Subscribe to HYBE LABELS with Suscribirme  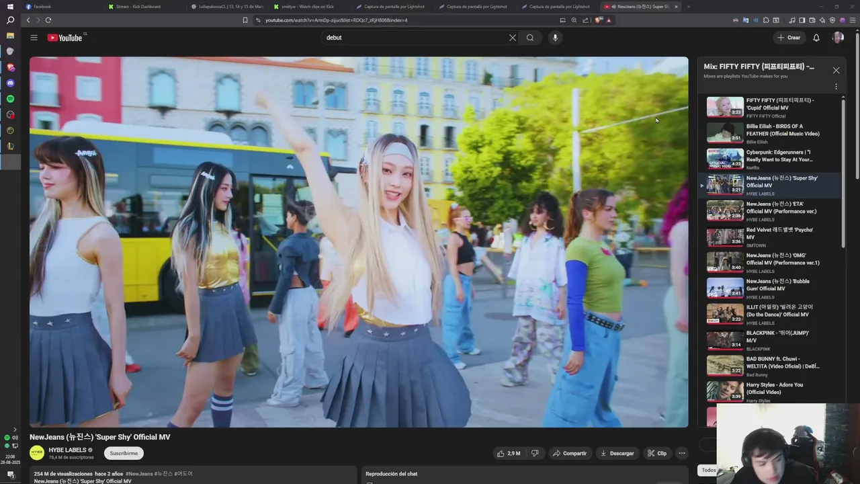point(124,453)
